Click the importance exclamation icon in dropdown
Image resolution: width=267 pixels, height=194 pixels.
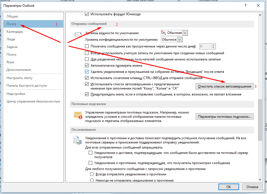(x=163, y=32)
